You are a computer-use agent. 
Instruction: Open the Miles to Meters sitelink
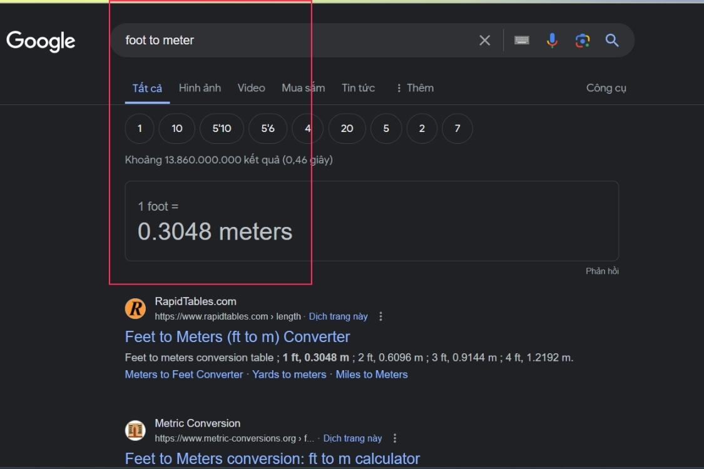pyautogui.click(x=372, y=375)
